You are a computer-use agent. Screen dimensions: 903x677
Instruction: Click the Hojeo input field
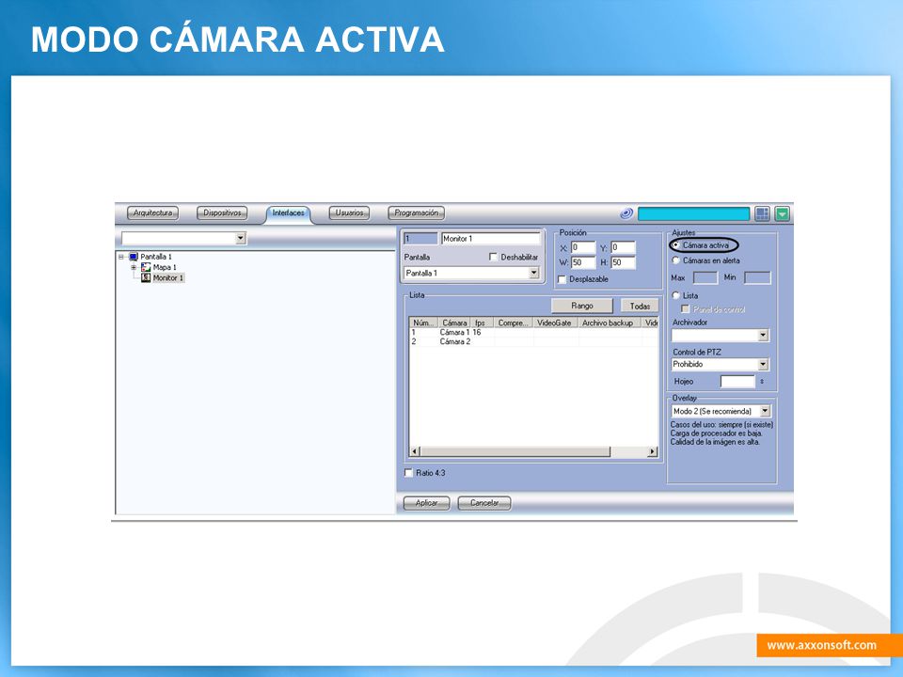pos(737,381)
